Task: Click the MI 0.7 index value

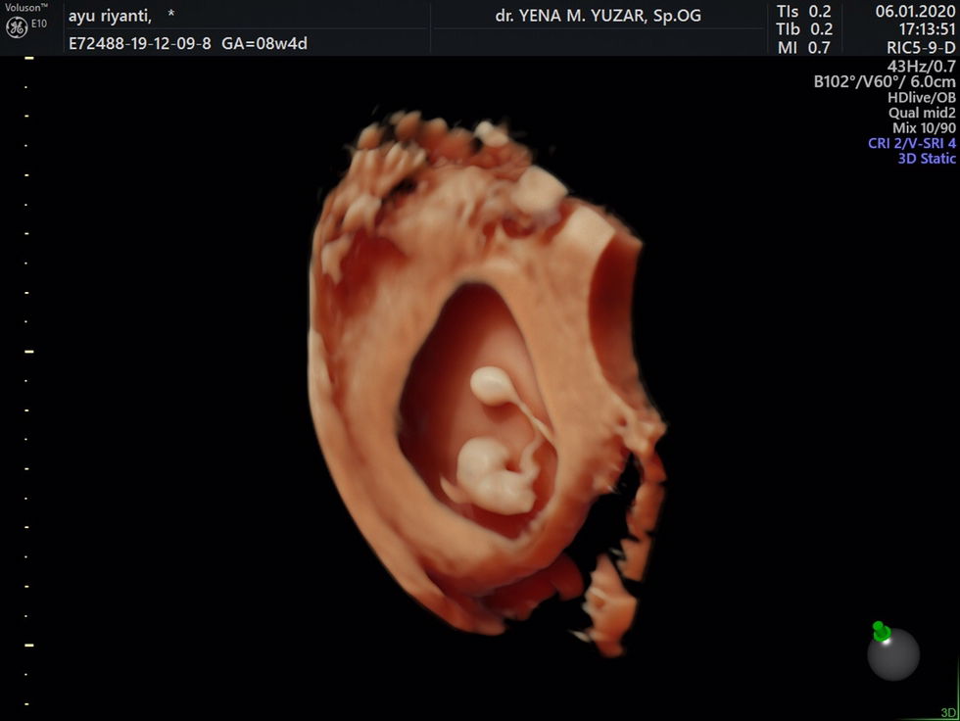Action: coord(804,46)
